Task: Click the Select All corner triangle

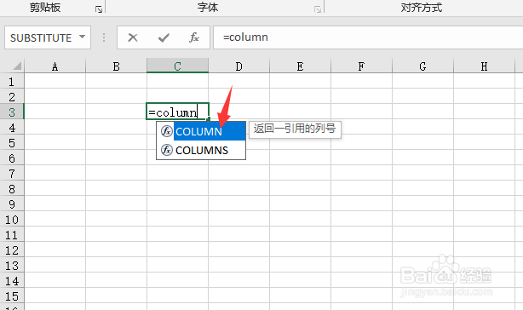Action: [x=17, y=66]
